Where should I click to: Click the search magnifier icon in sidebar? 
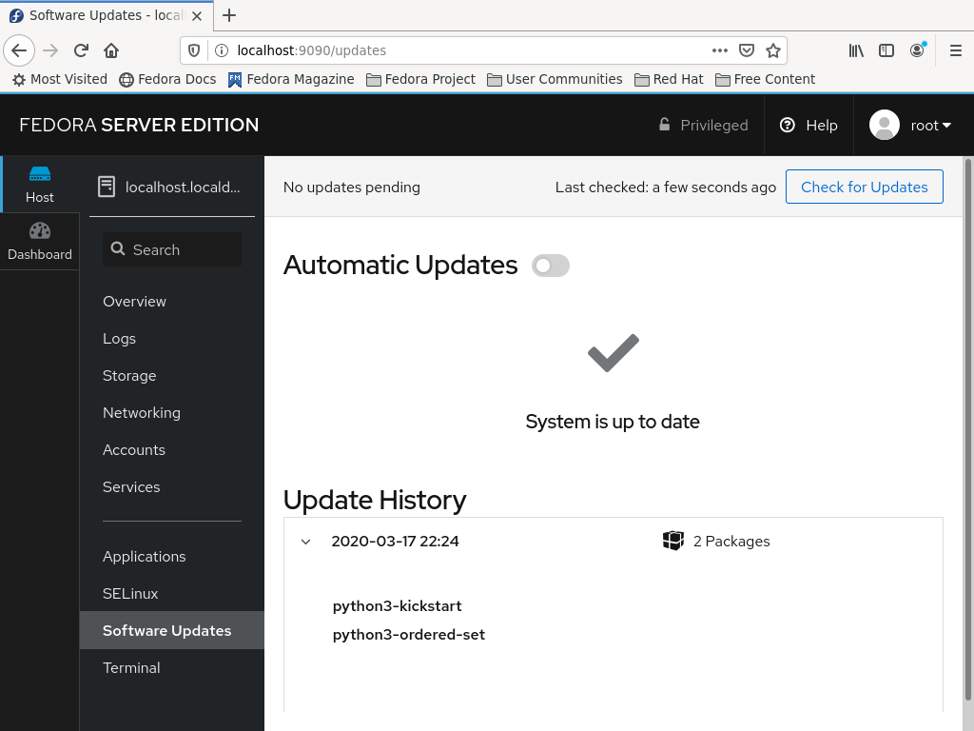click(x=117, y=248)
